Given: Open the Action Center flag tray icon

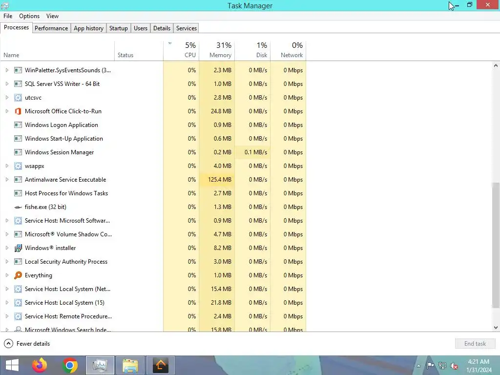Looking at the screenshot, I should coord(431,365).
